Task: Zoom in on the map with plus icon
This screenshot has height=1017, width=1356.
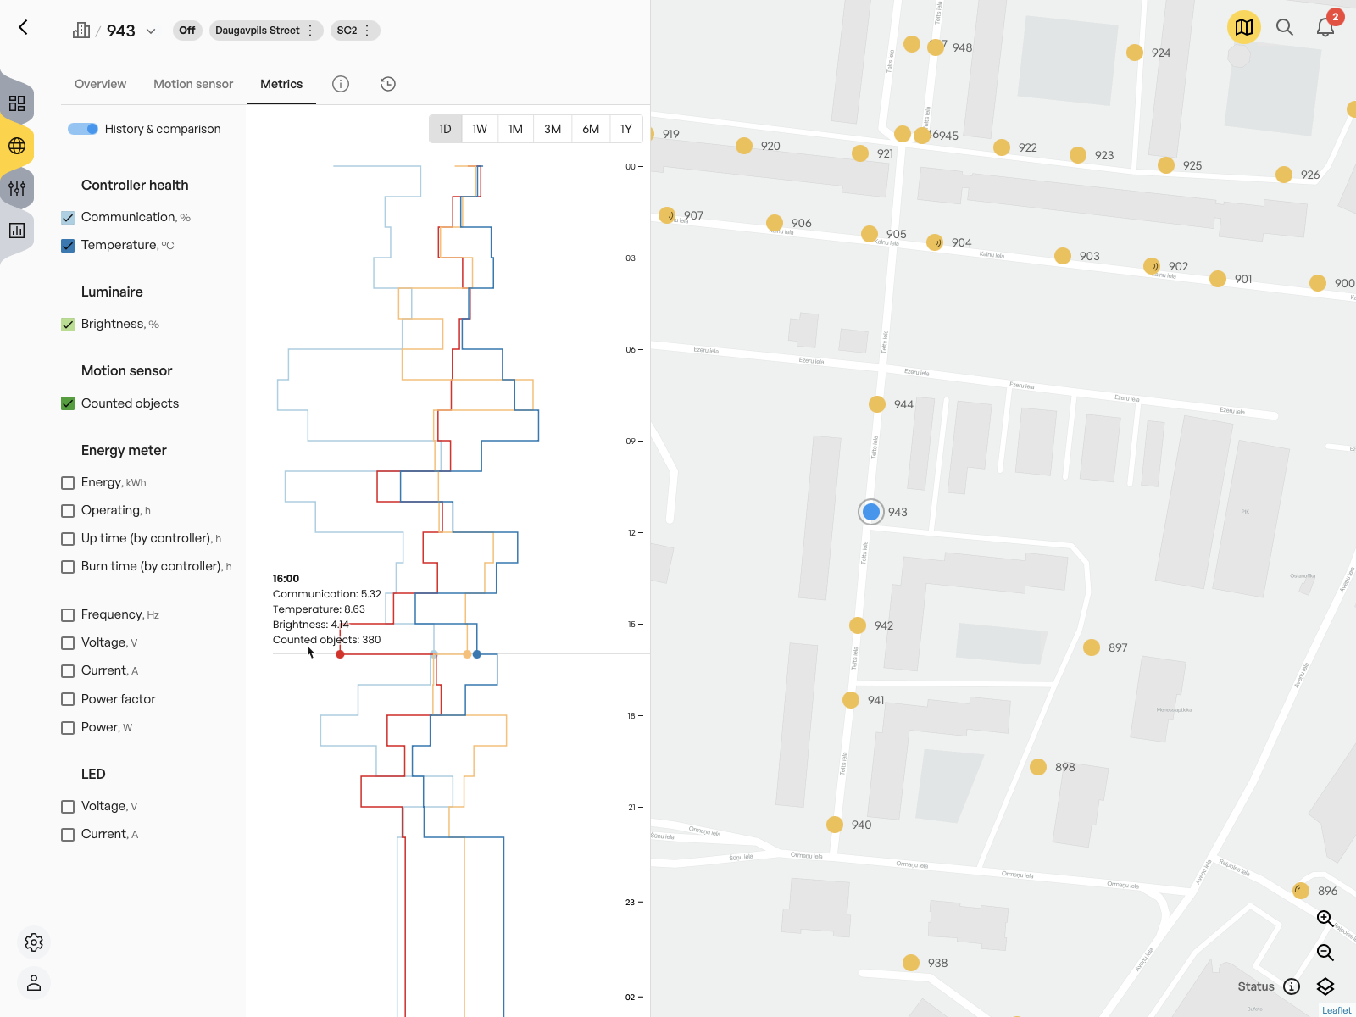Action: click(1325, 919)
